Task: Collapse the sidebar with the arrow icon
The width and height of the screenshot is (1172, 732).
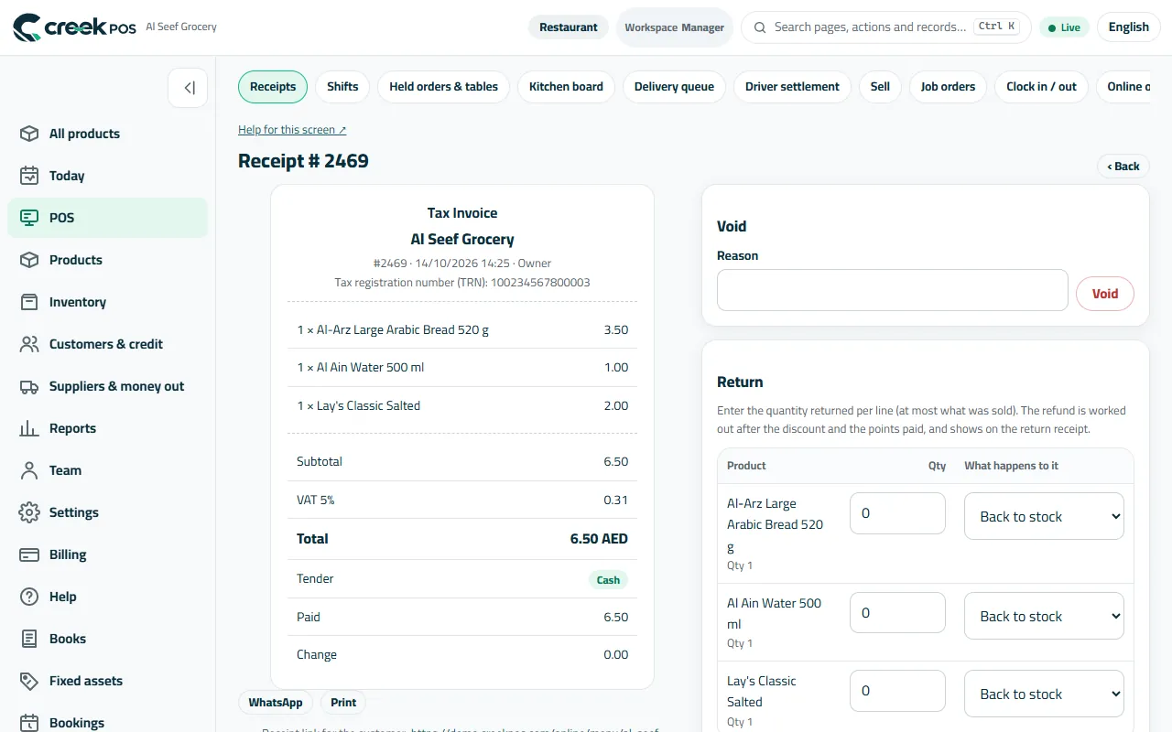Action: point(189,88)
